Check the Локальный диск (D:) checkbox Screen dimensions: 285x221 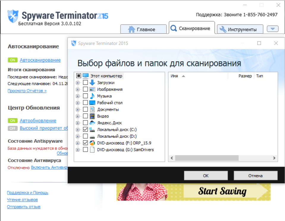pyautogui.click(x=85, y=136)
